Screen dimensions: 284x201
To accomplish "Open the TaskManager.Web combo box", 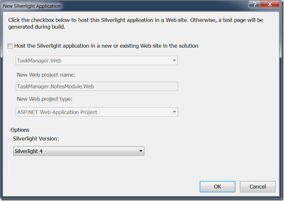I will coord(97,61).
